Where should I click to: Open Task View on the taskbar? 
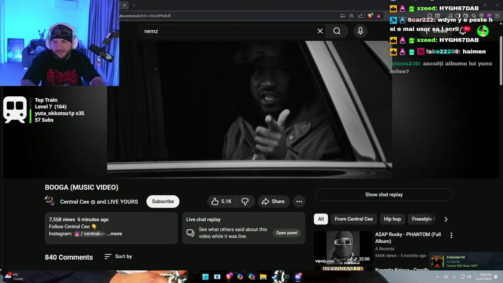[217, 277]
